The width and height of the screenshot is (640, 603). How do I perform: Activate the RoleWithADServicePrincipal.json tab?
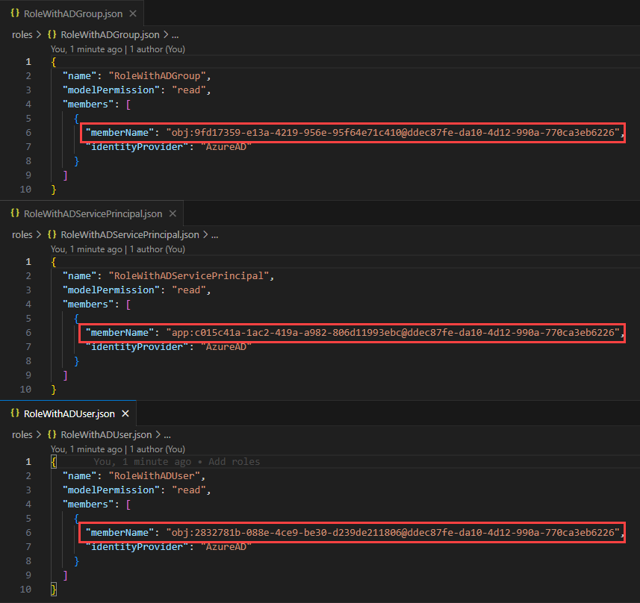(x=91, y=213)
